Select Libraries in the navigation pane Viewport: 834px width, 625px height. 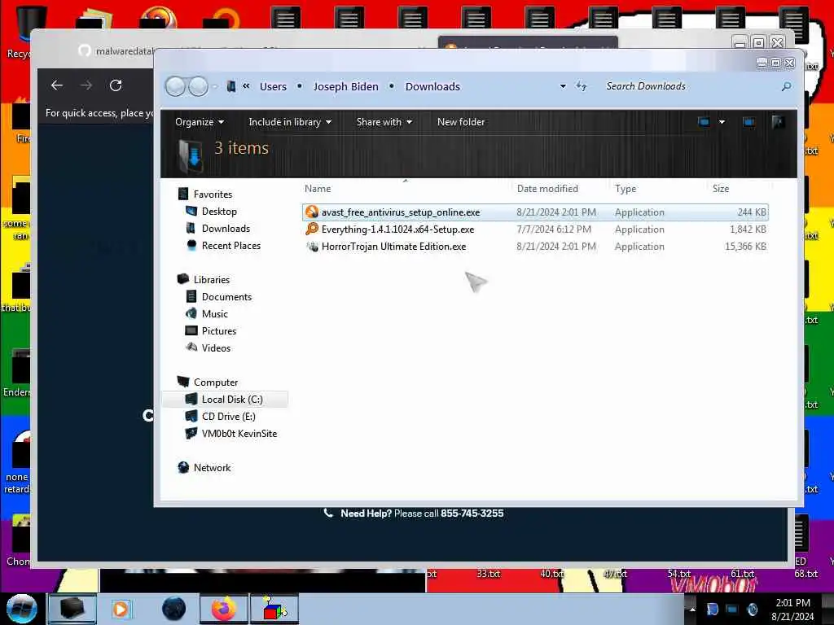click(x=212, y=280)
